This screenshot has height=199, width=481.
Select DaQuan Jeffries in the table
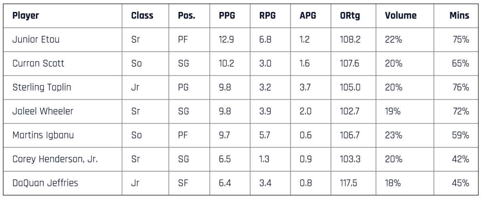[45, 183]
